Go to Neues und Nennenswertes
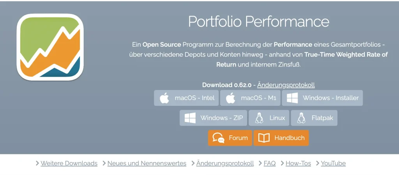The width and height of the screenshot is (399, 175). point(147,163)
